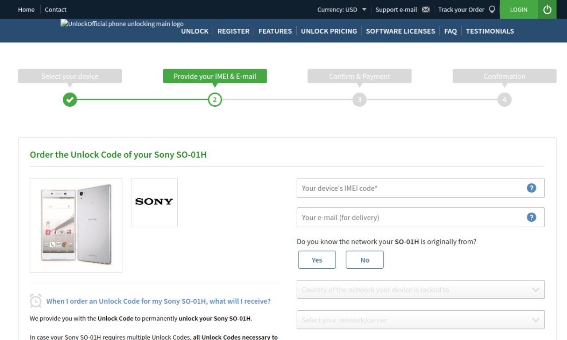The image size is (567, 340).
Task: Open the UNLOCK PRICING menu item
Action: [329, 31]
